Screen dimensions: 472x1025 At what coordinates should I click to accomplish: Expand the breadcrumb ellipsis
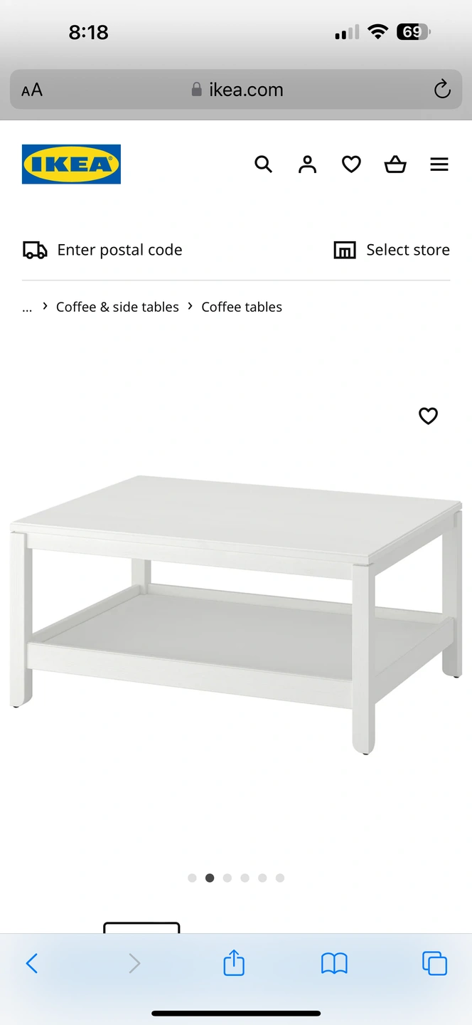point(27,307)
